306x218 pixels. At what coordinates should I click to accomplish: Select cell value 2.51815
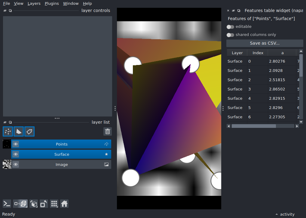(282, 80)
